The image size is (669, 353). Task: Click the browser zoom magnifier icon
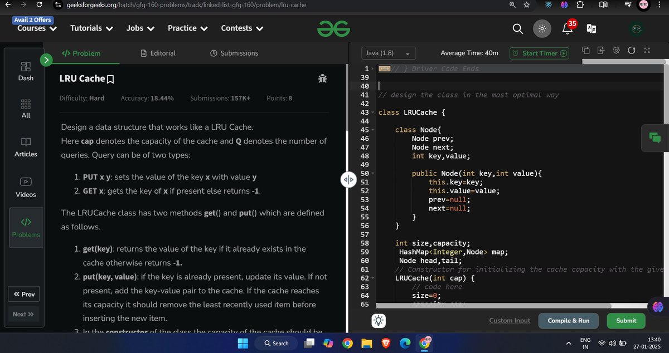[512, 5]
